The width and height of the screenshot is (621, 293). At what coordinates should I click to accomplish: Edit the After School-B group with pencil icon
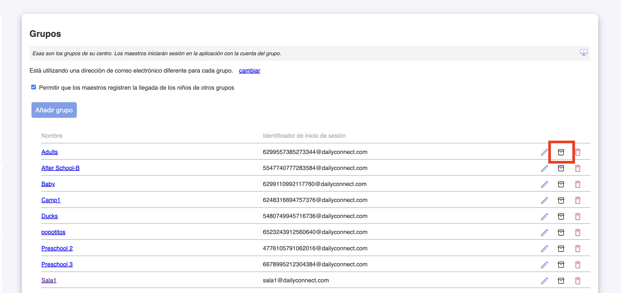point(544,168)
